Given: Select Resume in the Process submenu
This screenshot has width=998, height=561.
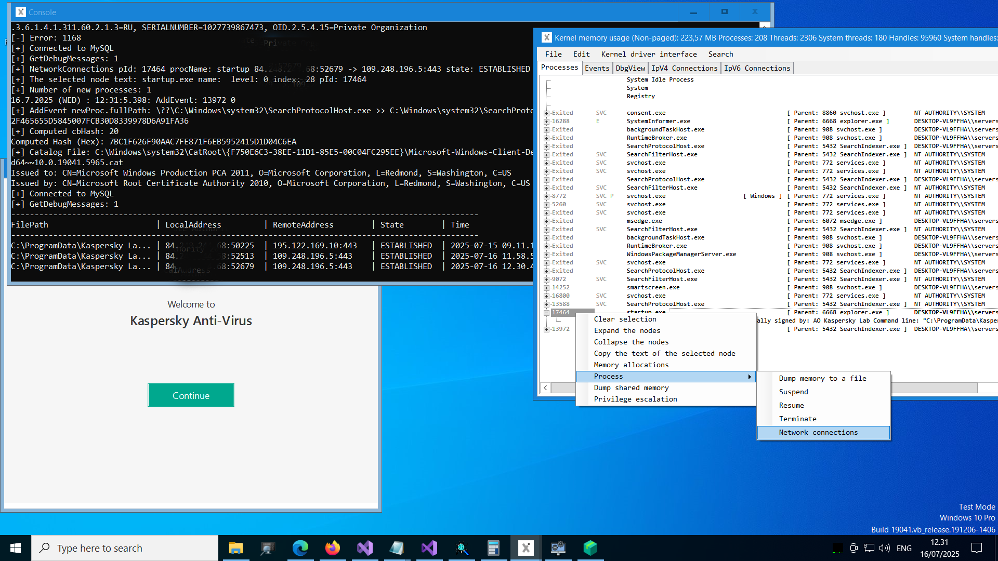Looking at the screenshot, I should 823,405.
